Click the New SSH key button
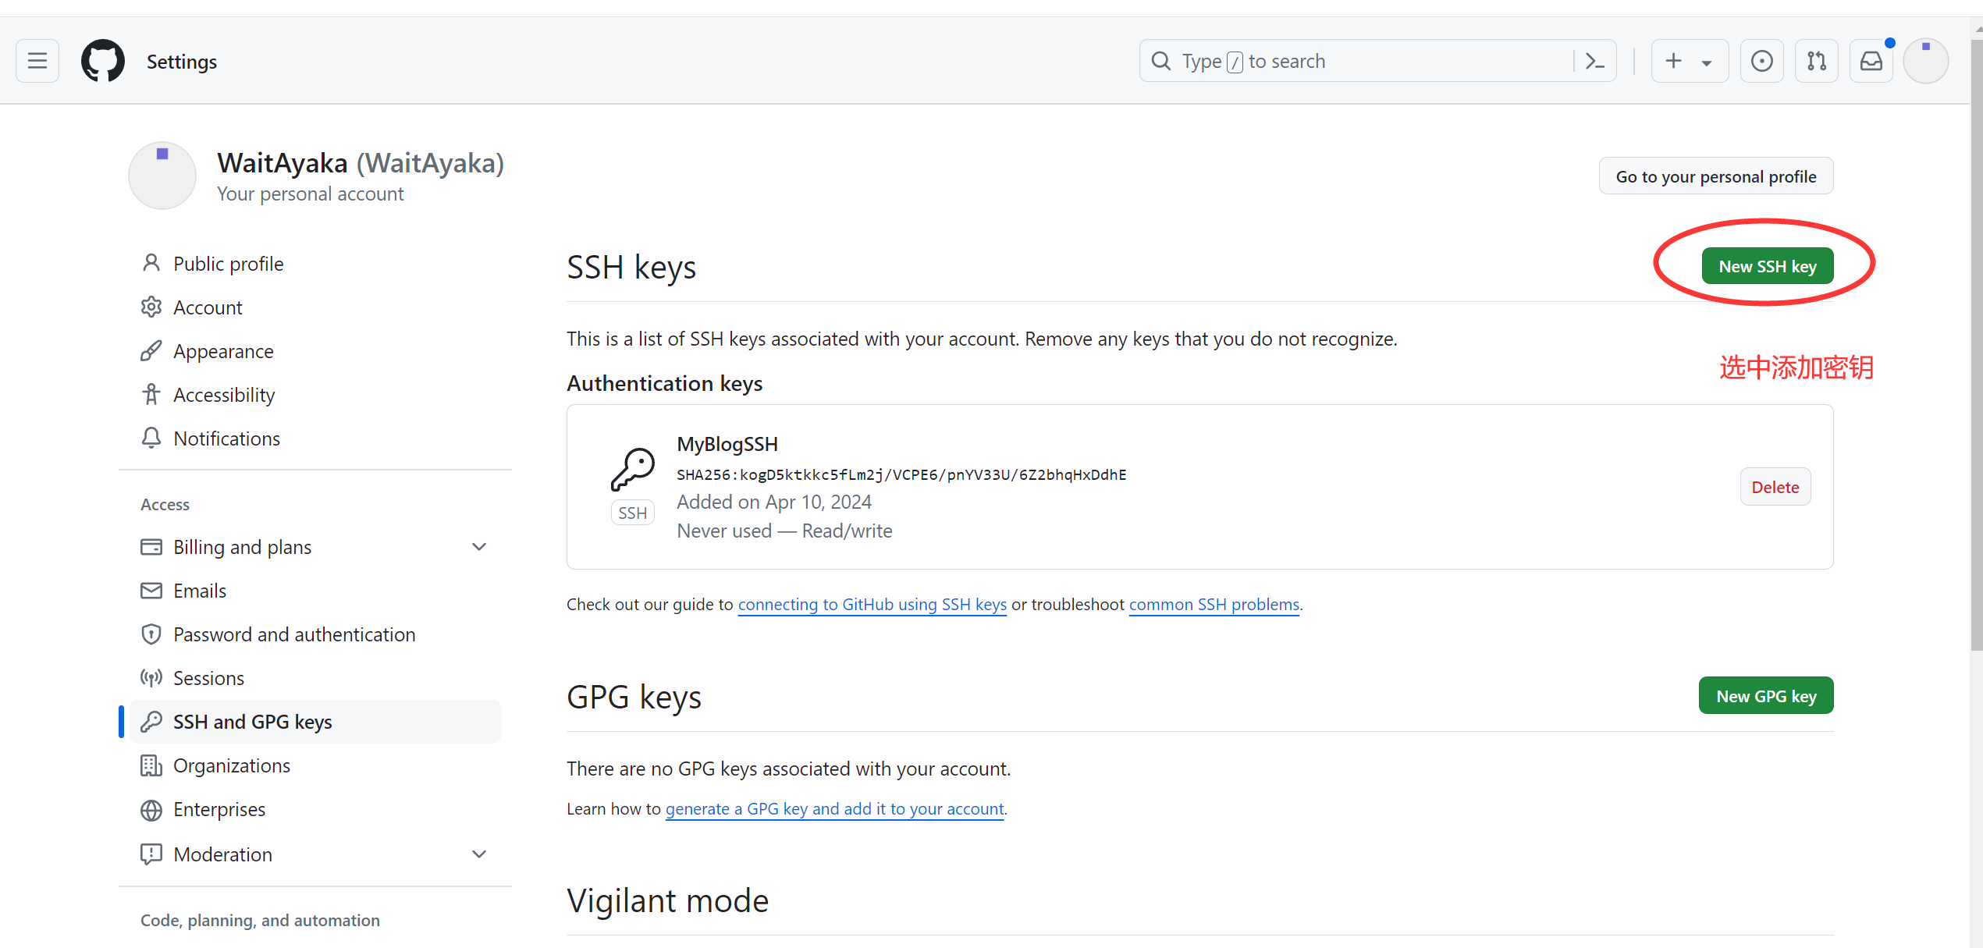The width and height of the screenshot is (1983, 948). [x=1767, y=266]
